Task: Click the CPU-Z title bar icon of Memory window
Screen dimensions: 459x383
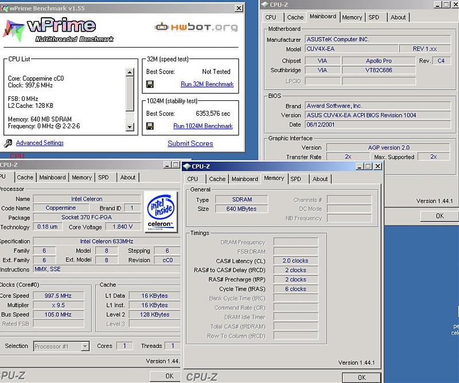Action: click(186, 166)
